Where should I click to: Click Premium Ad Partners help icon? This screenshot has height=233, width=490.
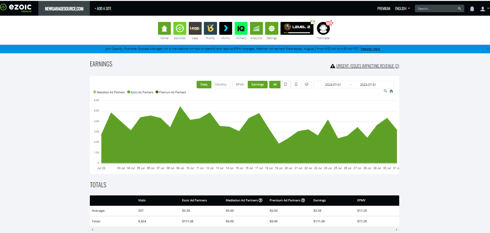tap(303, 200)
